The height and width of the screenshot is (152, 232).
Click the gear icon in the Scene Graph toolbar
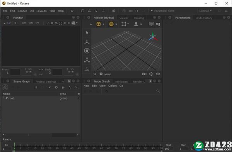56,88
